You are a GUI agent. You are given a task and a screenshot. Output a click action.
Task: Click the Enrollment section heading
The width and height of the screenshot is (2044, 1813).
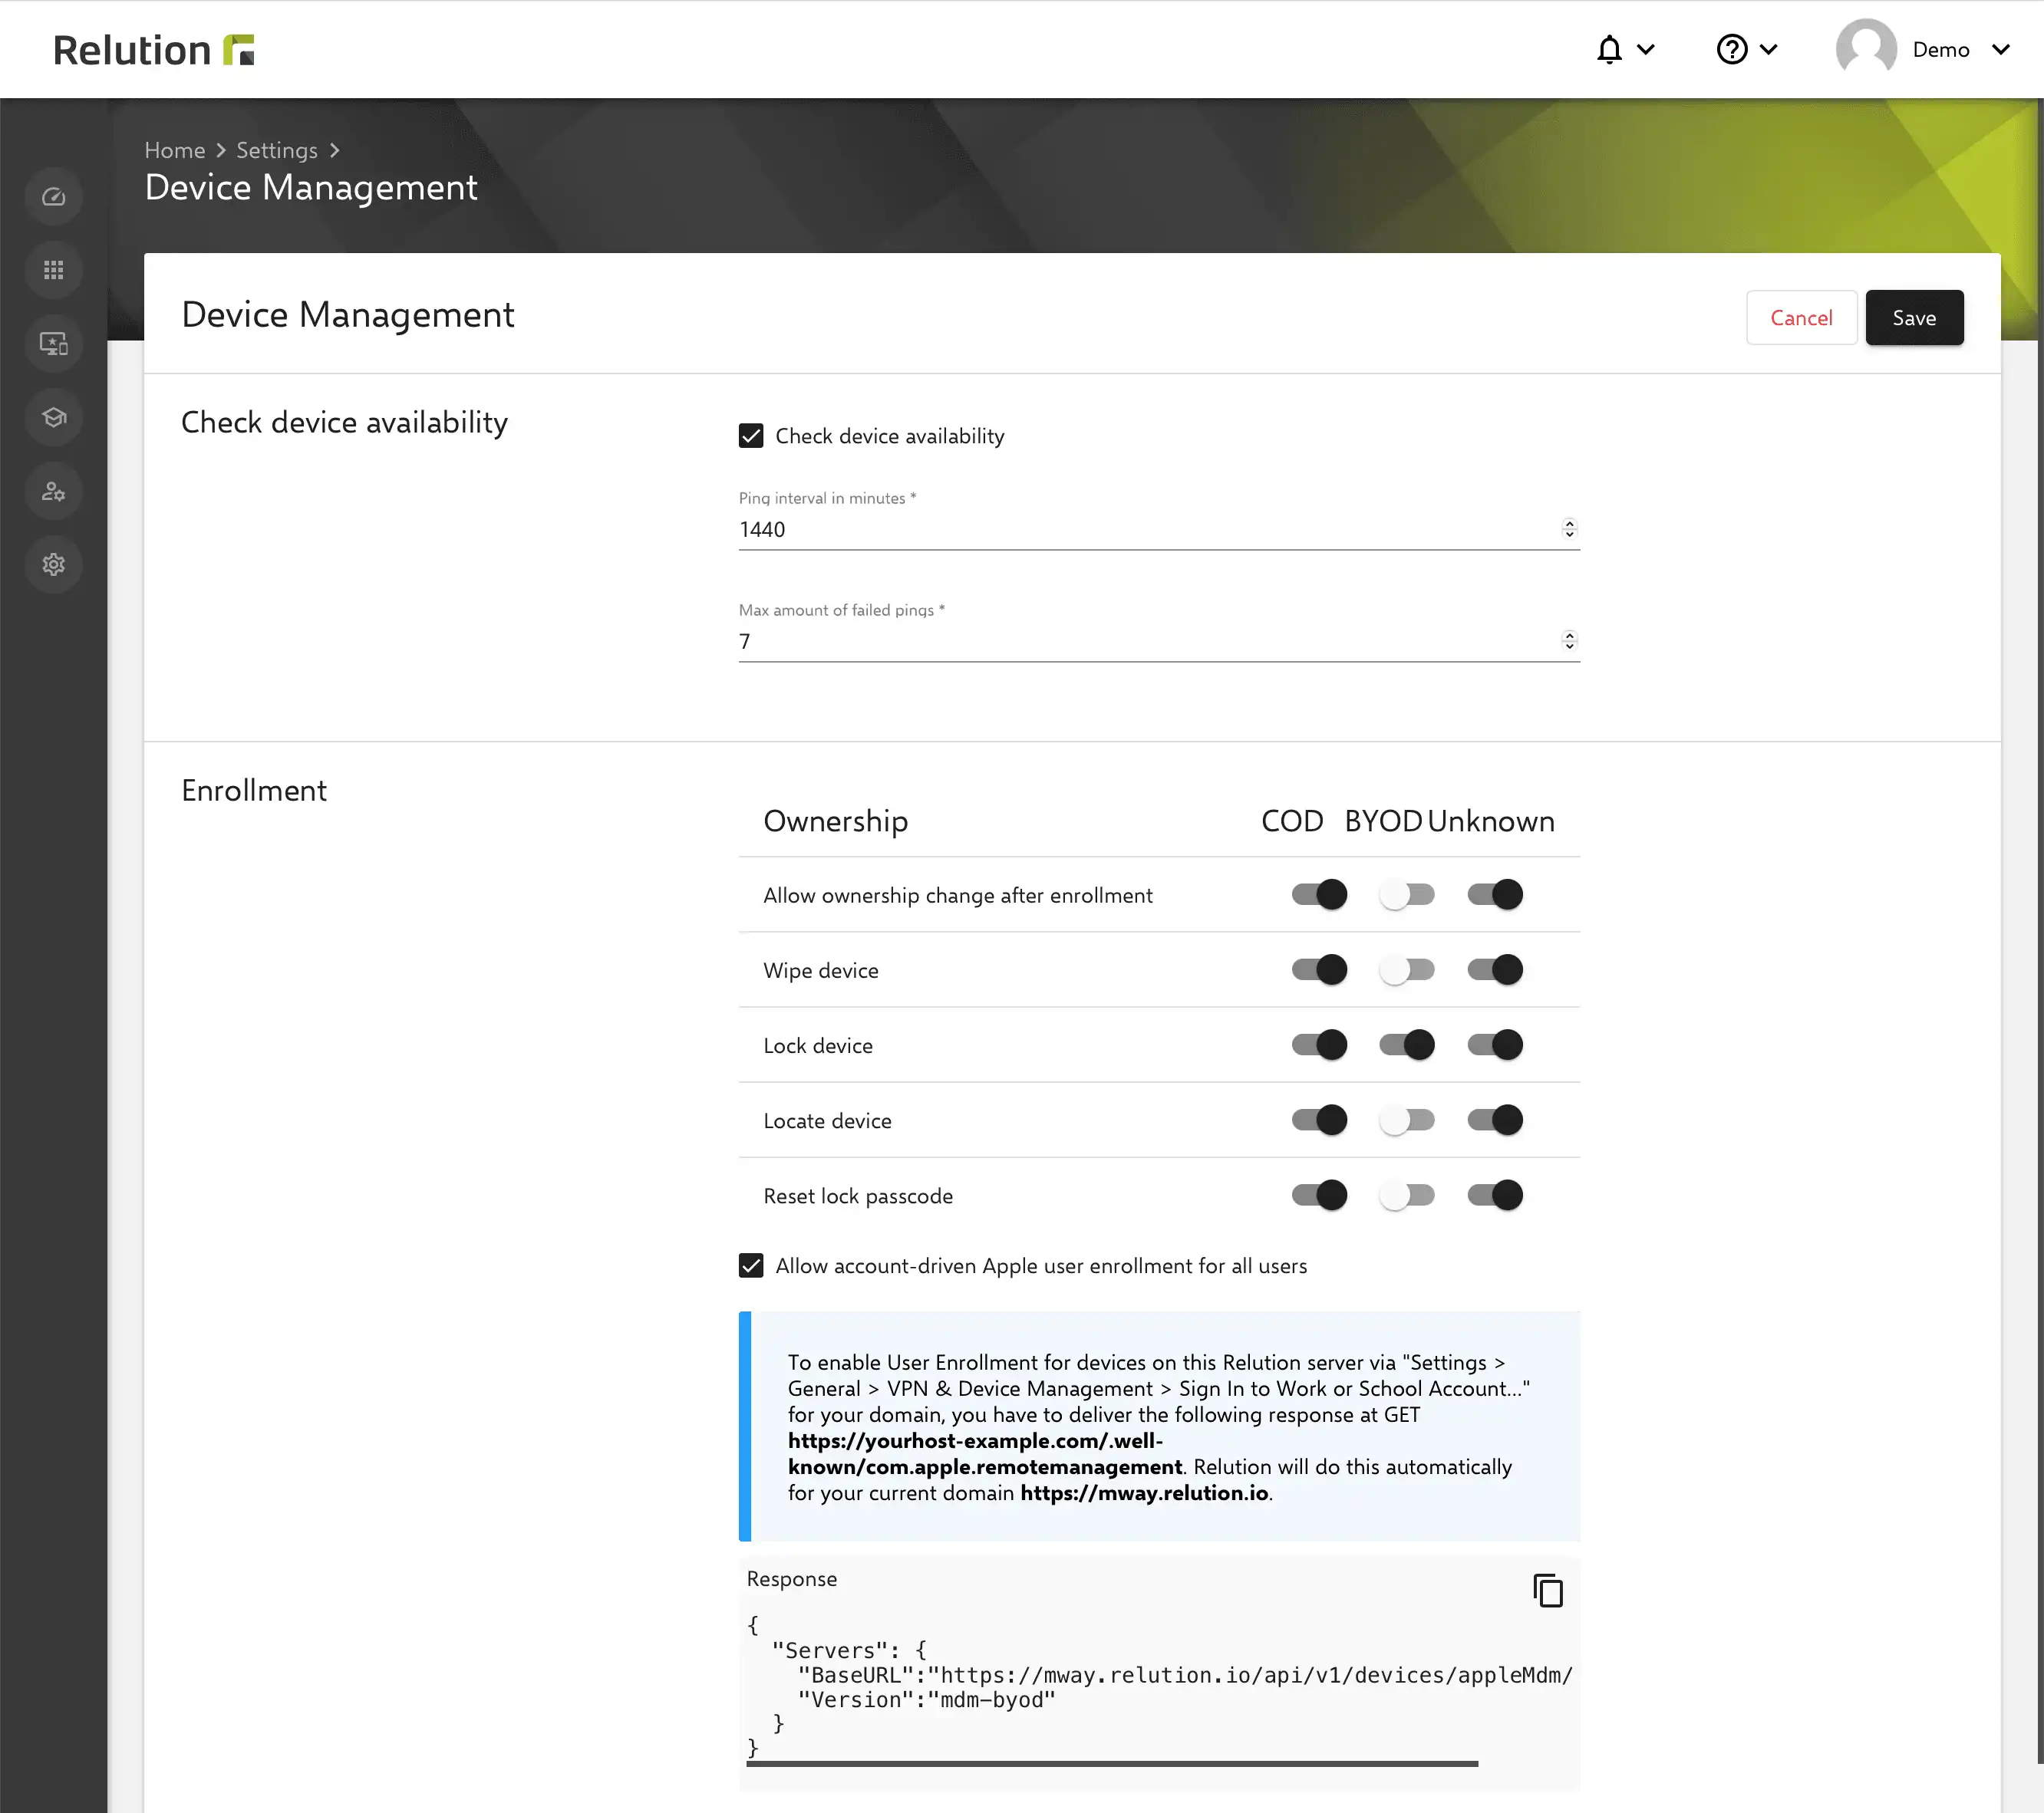[x=254, y=791]
